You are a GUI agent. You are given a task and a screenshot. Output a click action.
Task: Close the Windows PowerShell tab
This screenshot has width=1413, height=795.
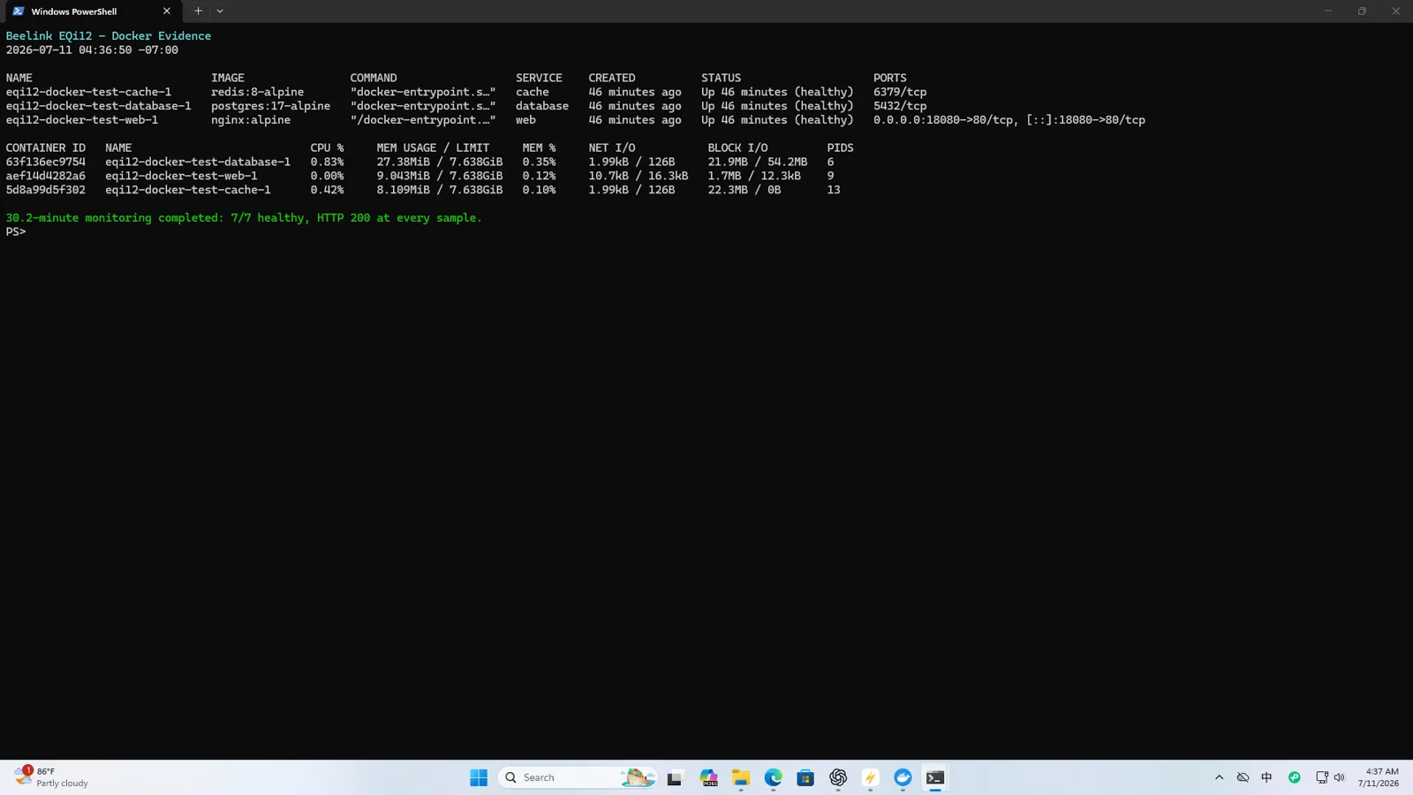tap(166, 11)
